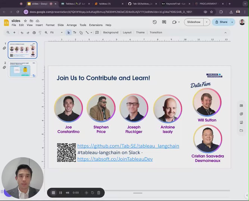Activate the paint format tool
The height and width of the screenshot is (201, 249).
[40, 33]
